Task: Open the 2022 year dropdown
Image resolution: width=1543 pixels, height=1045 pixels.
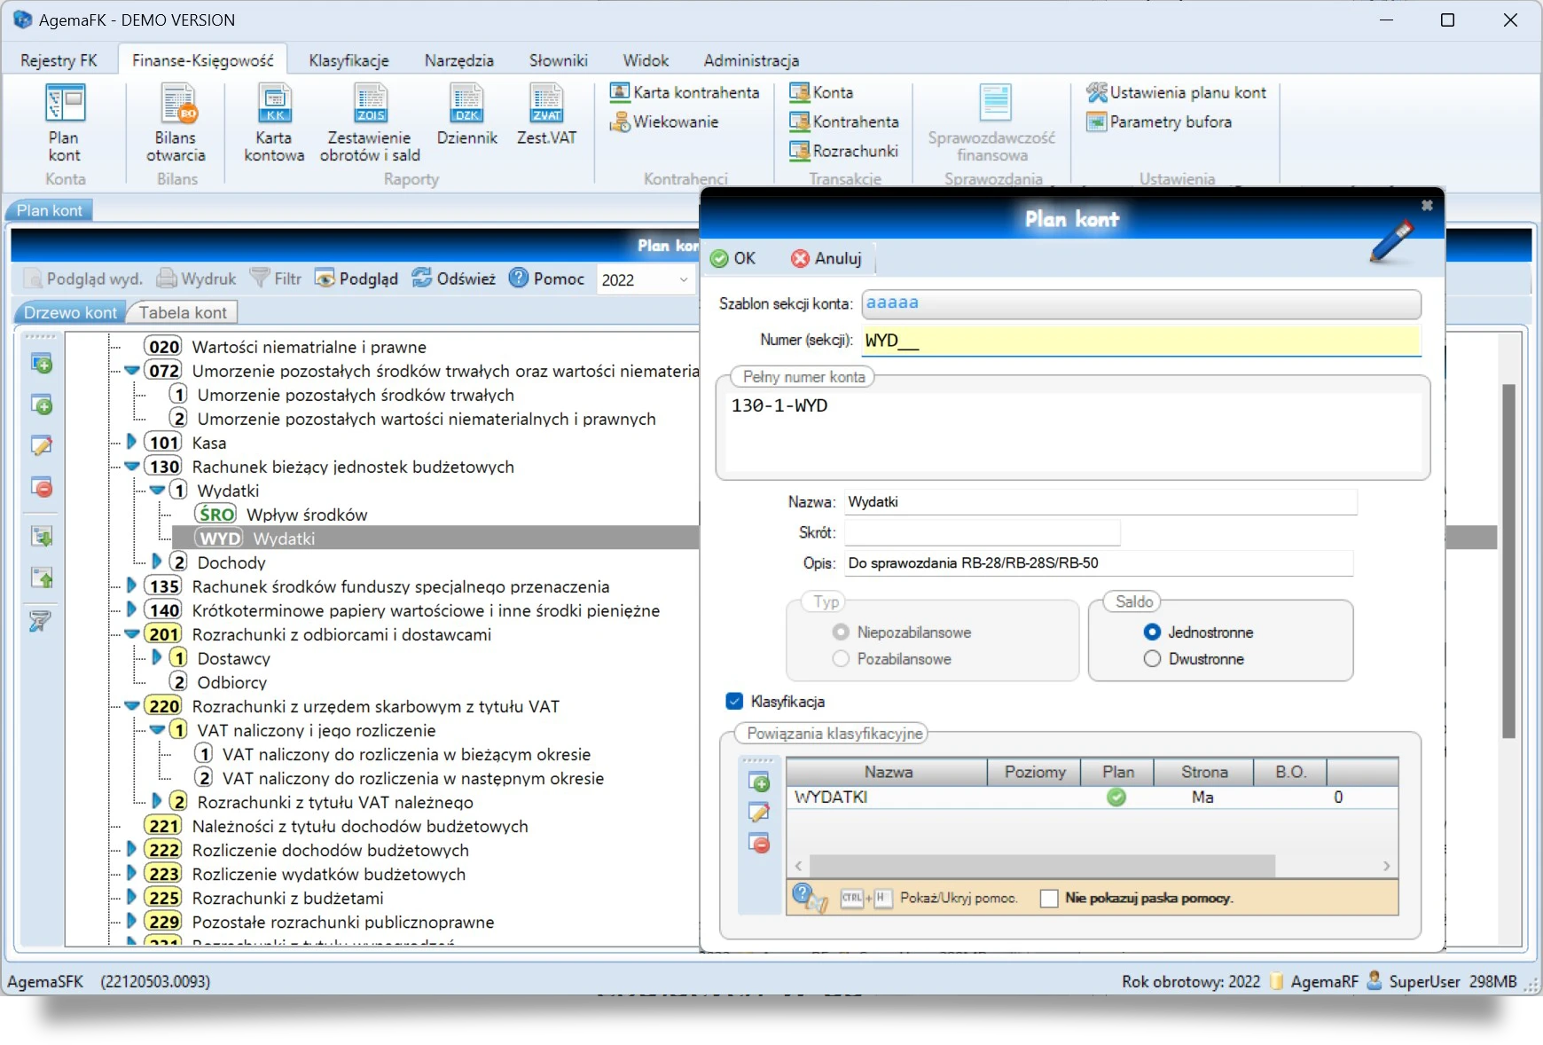Action: [645, 280]
